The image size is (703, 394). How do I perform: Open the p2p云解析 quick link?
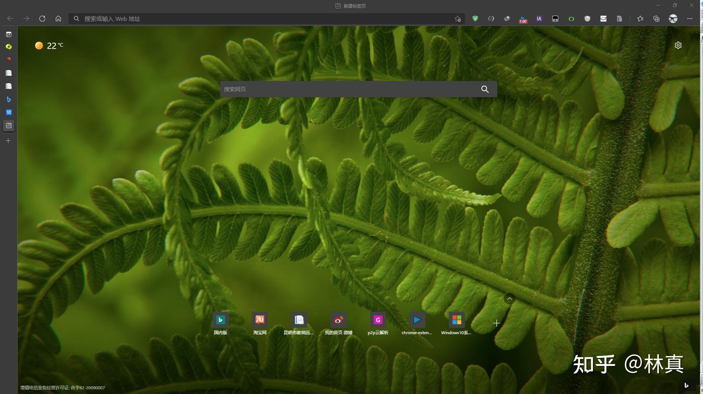tap(378, 324)
